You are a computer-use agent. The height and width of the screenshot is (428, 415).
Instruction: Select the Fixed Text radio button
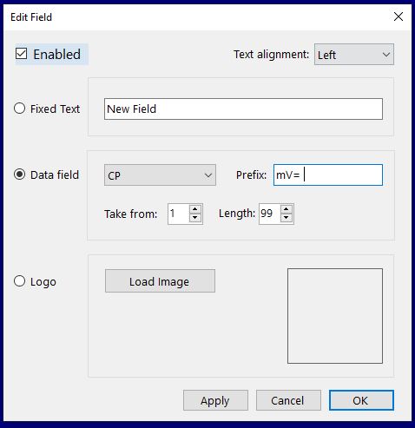pyautogui.click(x=19, y=109)
